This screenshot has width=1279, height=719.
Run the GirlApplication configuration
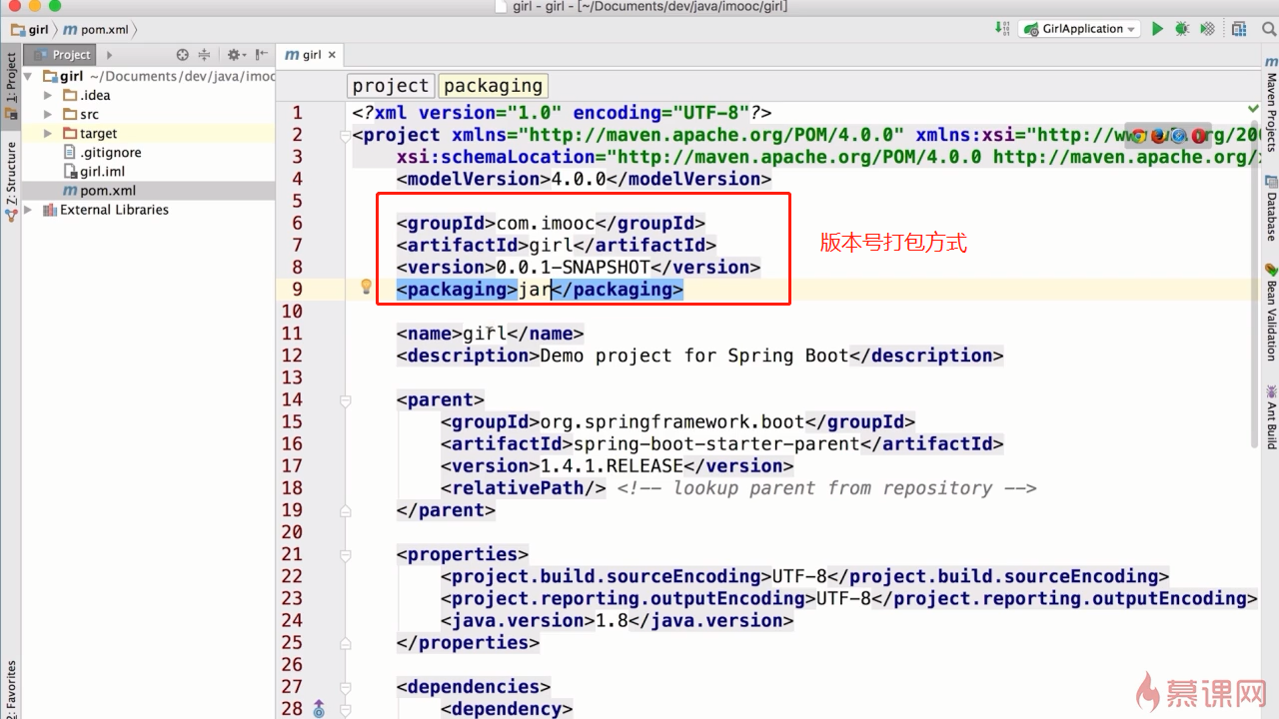[x=1157, y=29]
